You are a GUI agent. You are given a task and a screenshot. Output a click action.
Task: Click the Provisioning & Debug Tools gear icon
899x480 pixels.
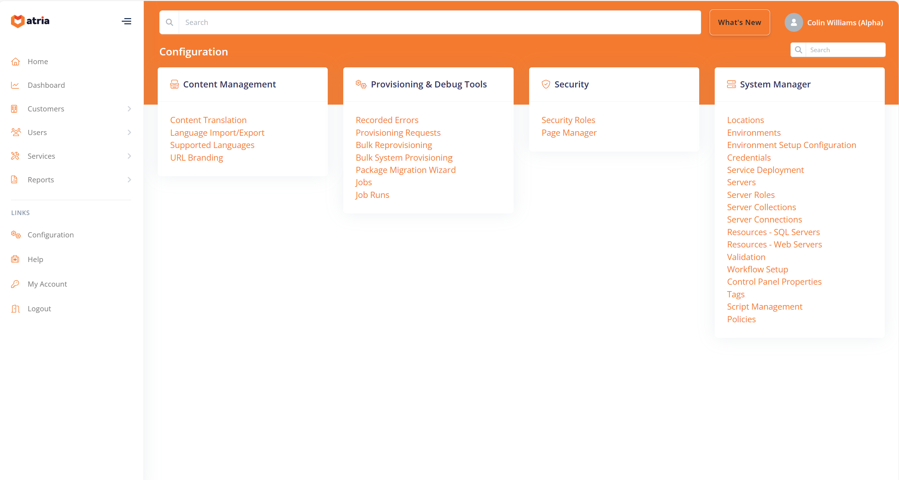click(x=360, y=84)
